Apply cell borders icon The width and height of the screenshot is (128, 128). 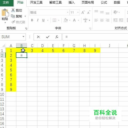click(54, 20)
